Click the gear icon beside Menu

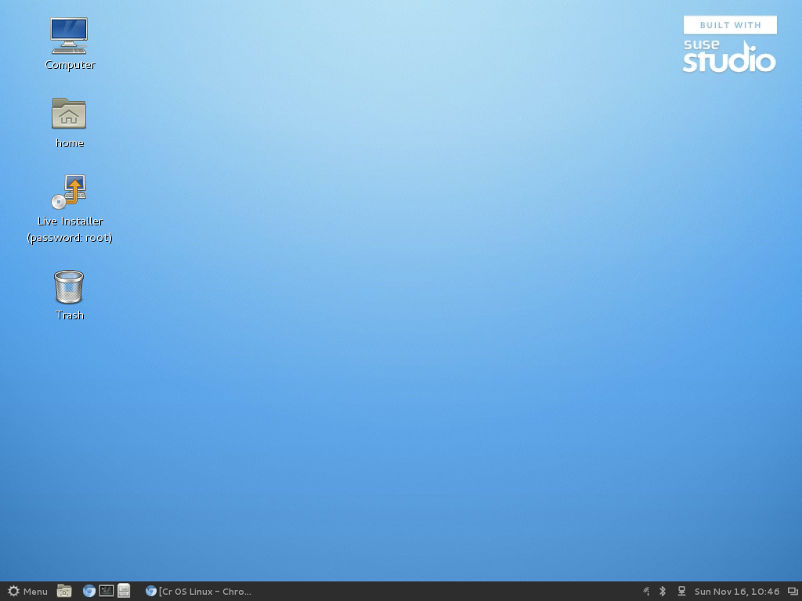coord(13,592)
